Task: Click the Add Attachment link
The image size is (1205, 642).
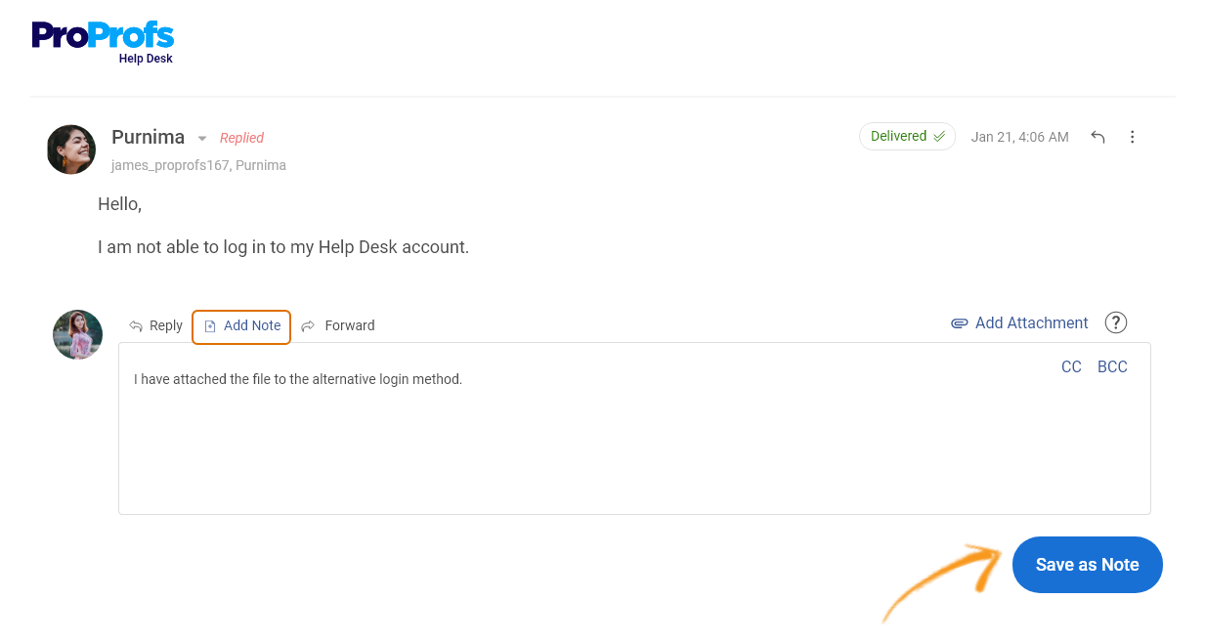Action: pyautogui.click(x=1019, y=323)
